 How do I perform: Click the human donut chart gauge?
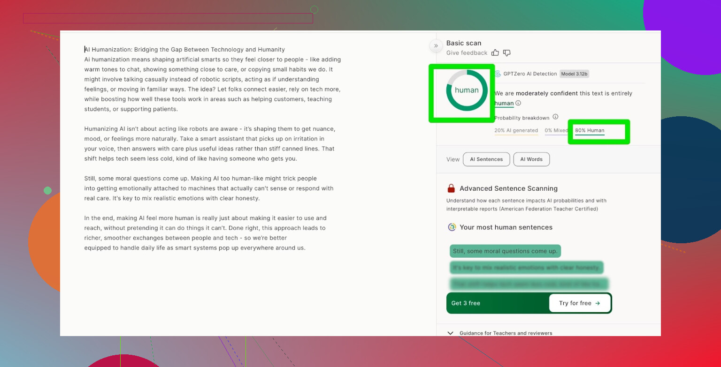click(467, 90)
